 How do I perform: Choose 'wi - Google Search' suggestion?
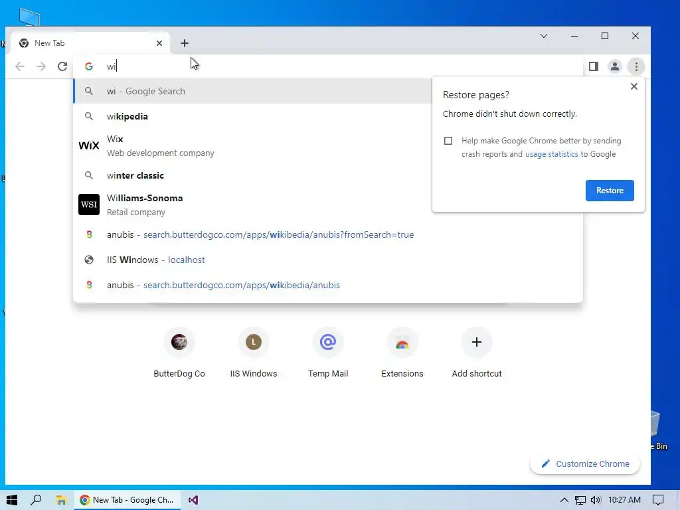coord(252,91)
